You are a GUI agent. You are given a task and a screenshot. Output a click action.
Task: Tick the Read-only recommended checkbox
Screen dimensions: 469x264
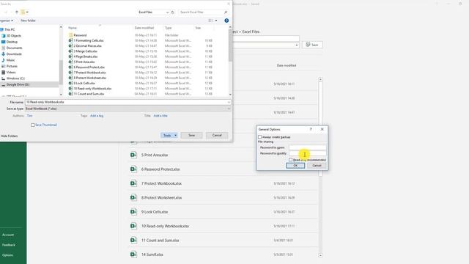click(x=290, y=160)
